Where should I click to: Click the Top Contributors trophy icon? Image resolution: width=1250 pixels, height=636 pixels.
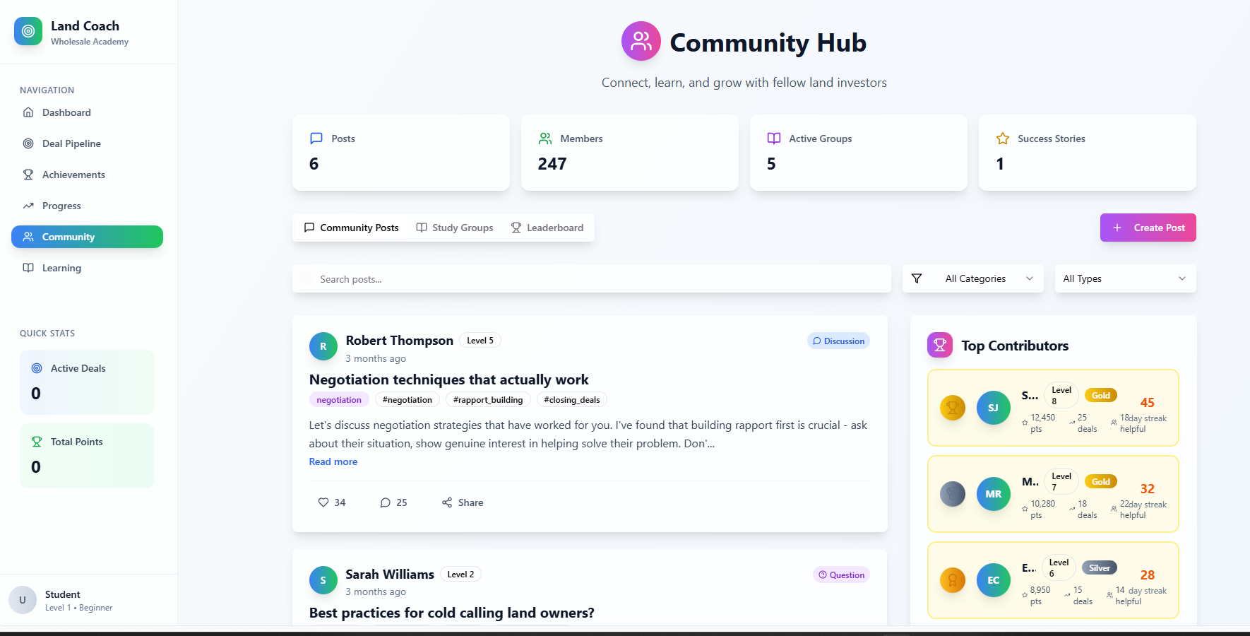940,345
